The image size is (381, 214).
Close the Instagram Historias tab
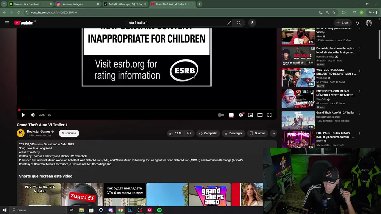click(x=98, y=4)
